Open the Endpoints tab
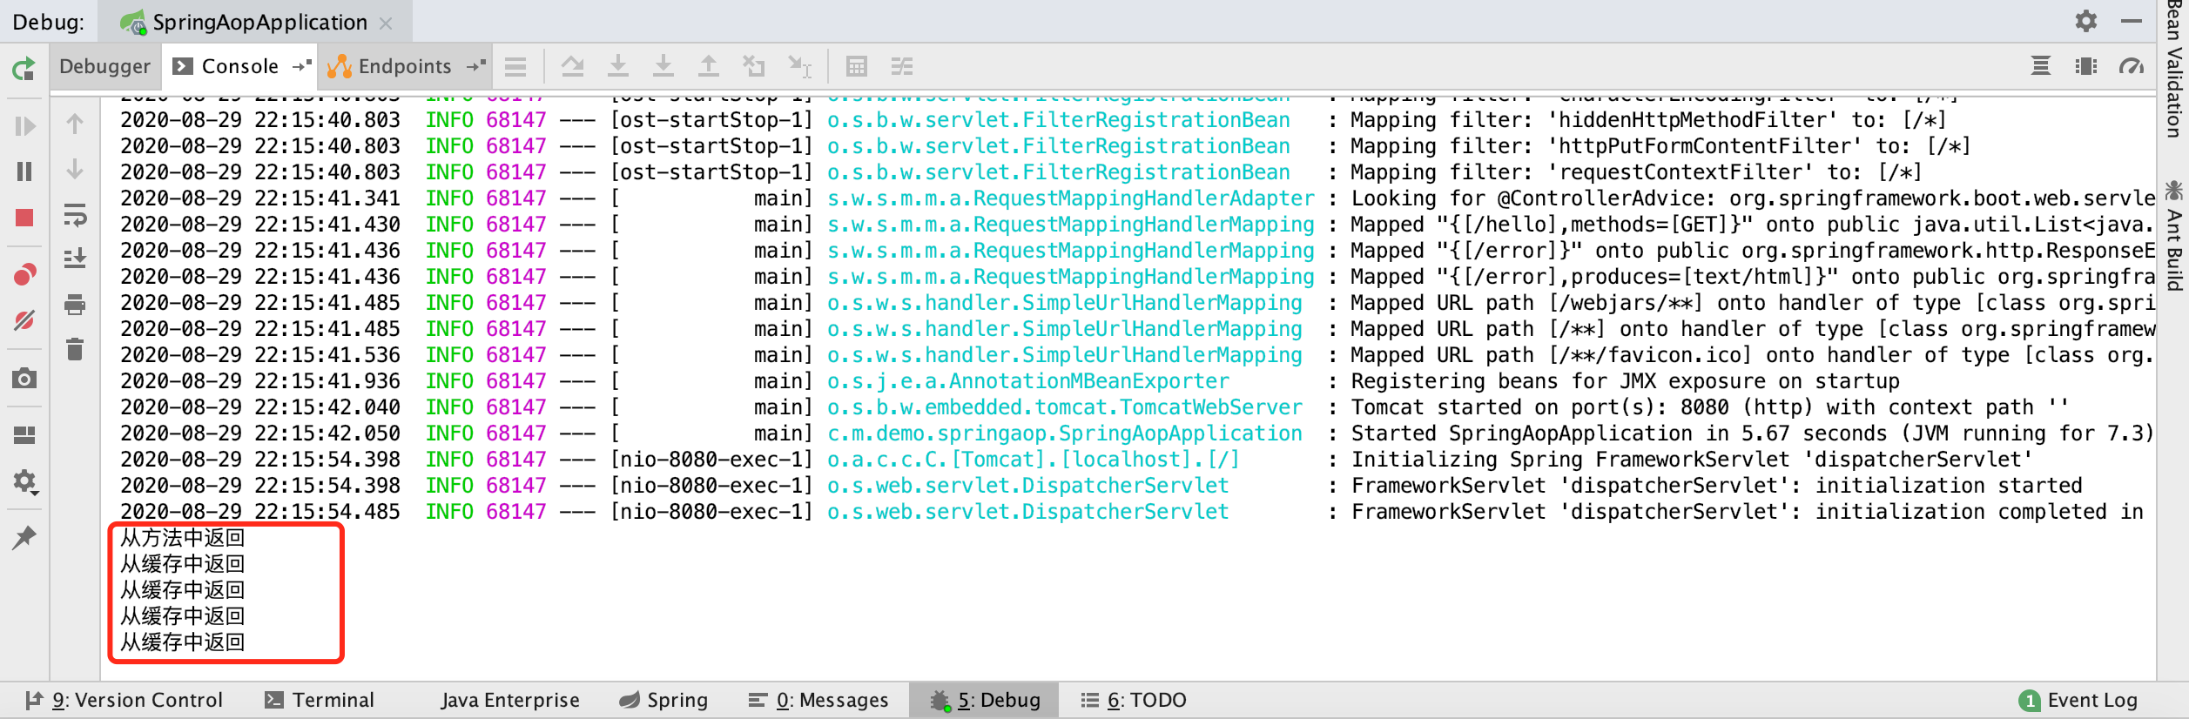 404,66
